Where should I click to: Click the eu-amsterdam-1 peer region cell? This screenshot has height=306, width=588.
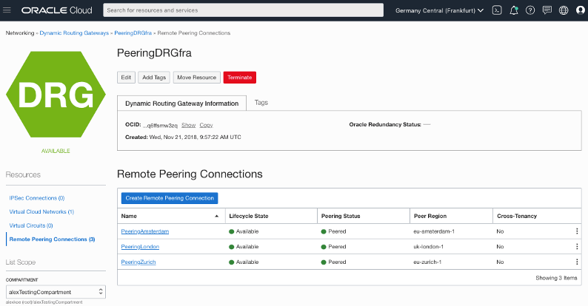(434, 231)
